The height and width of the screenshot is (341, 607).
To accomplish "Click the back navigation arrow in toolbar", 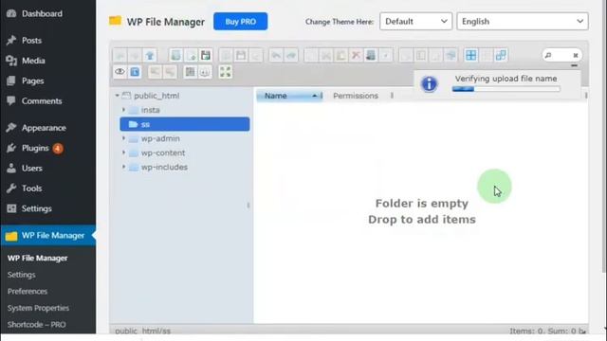I will point(120,55).
